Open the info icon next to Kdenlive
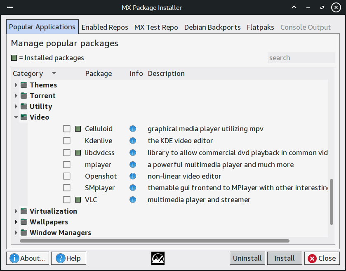This screenshot has height=271, width=346. click(x=133, y=141)
